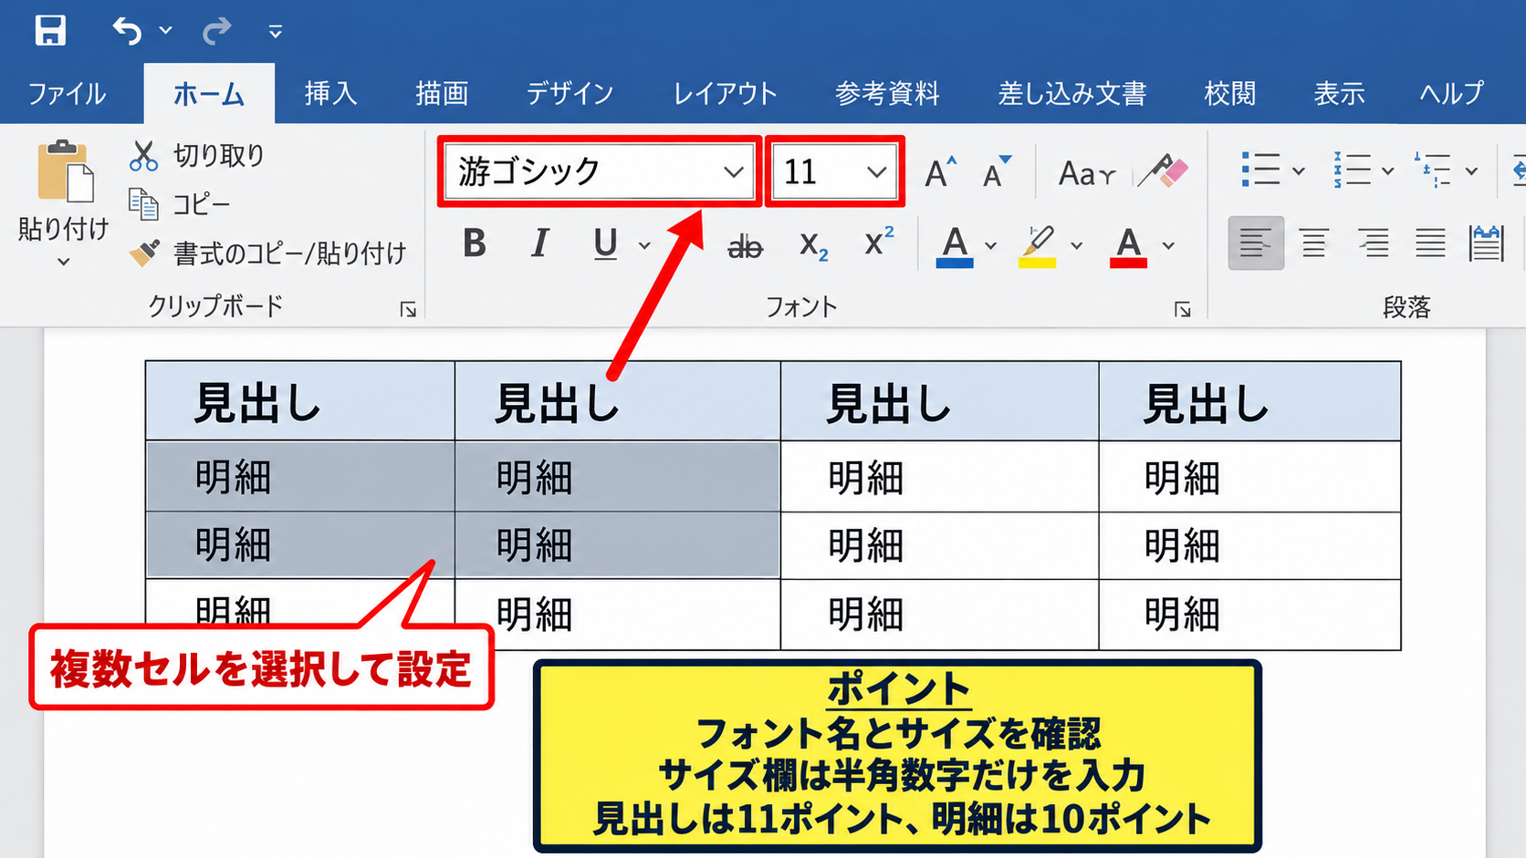Open the 差し込み文書 tab
The height and width of the screenshot is (858, 1526).
click(x=1072, y=93)
